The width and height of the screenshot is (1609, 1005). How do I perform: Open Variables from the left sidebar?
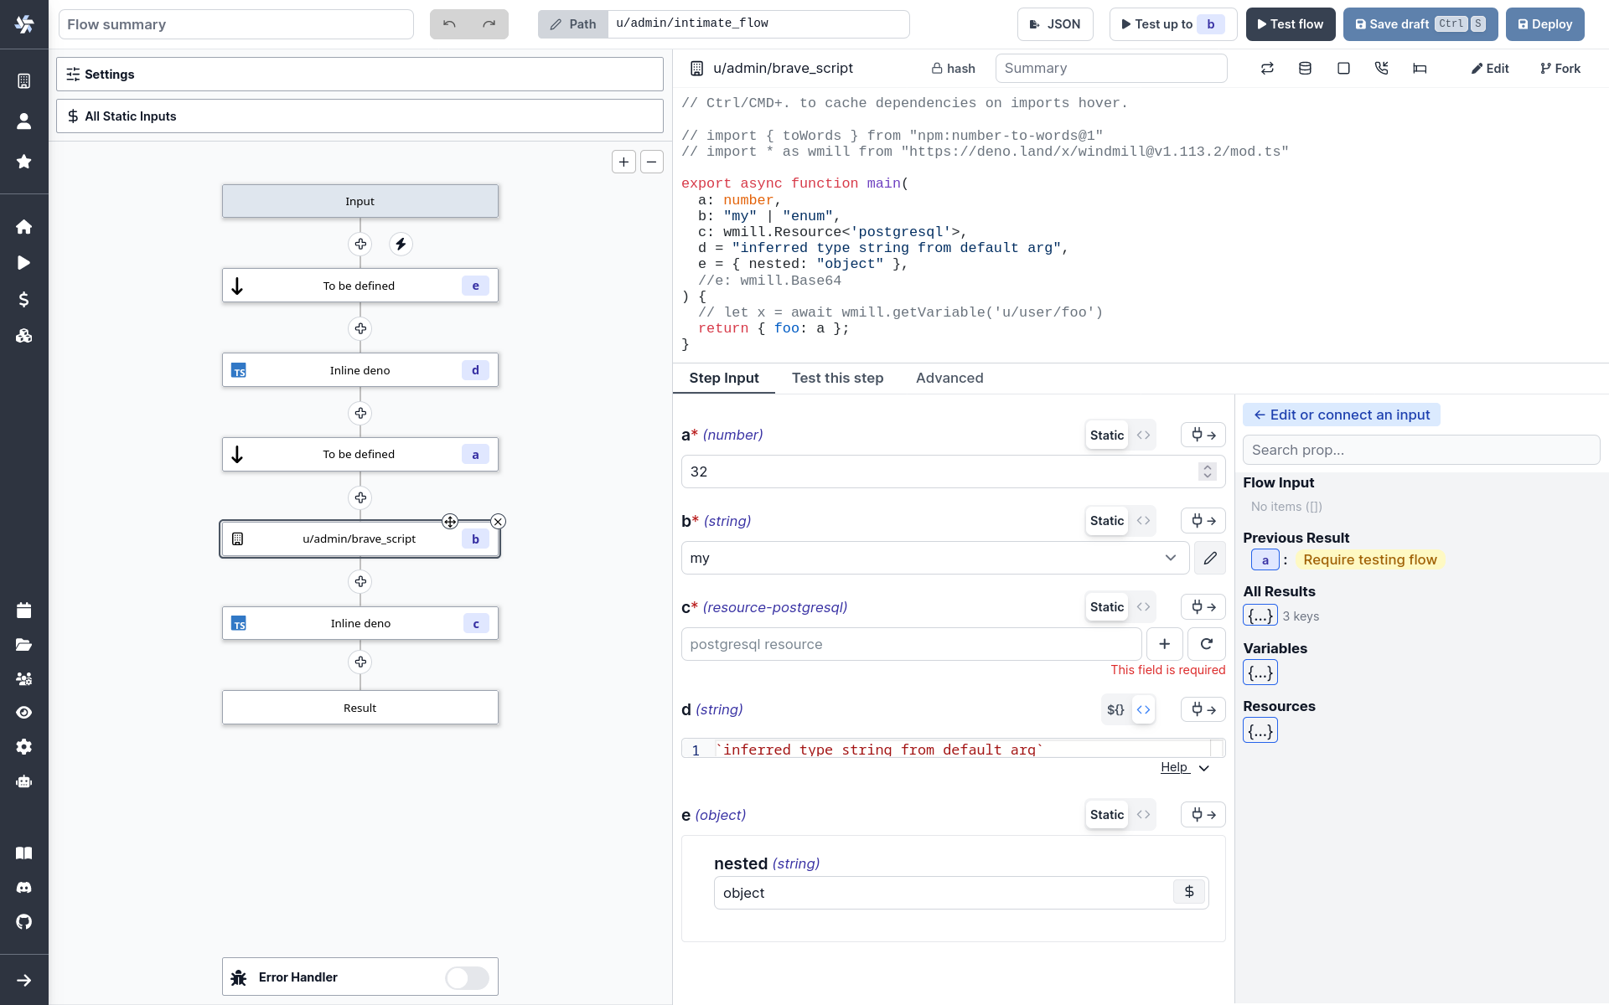point(24,299)
